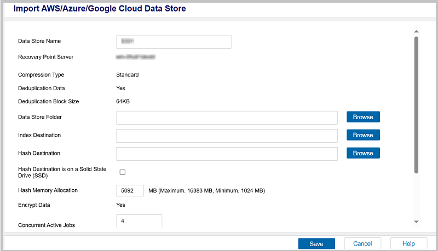Click the Import Cloud Data Store title
This screenshot has width=438, height=251.
(100, 8)
